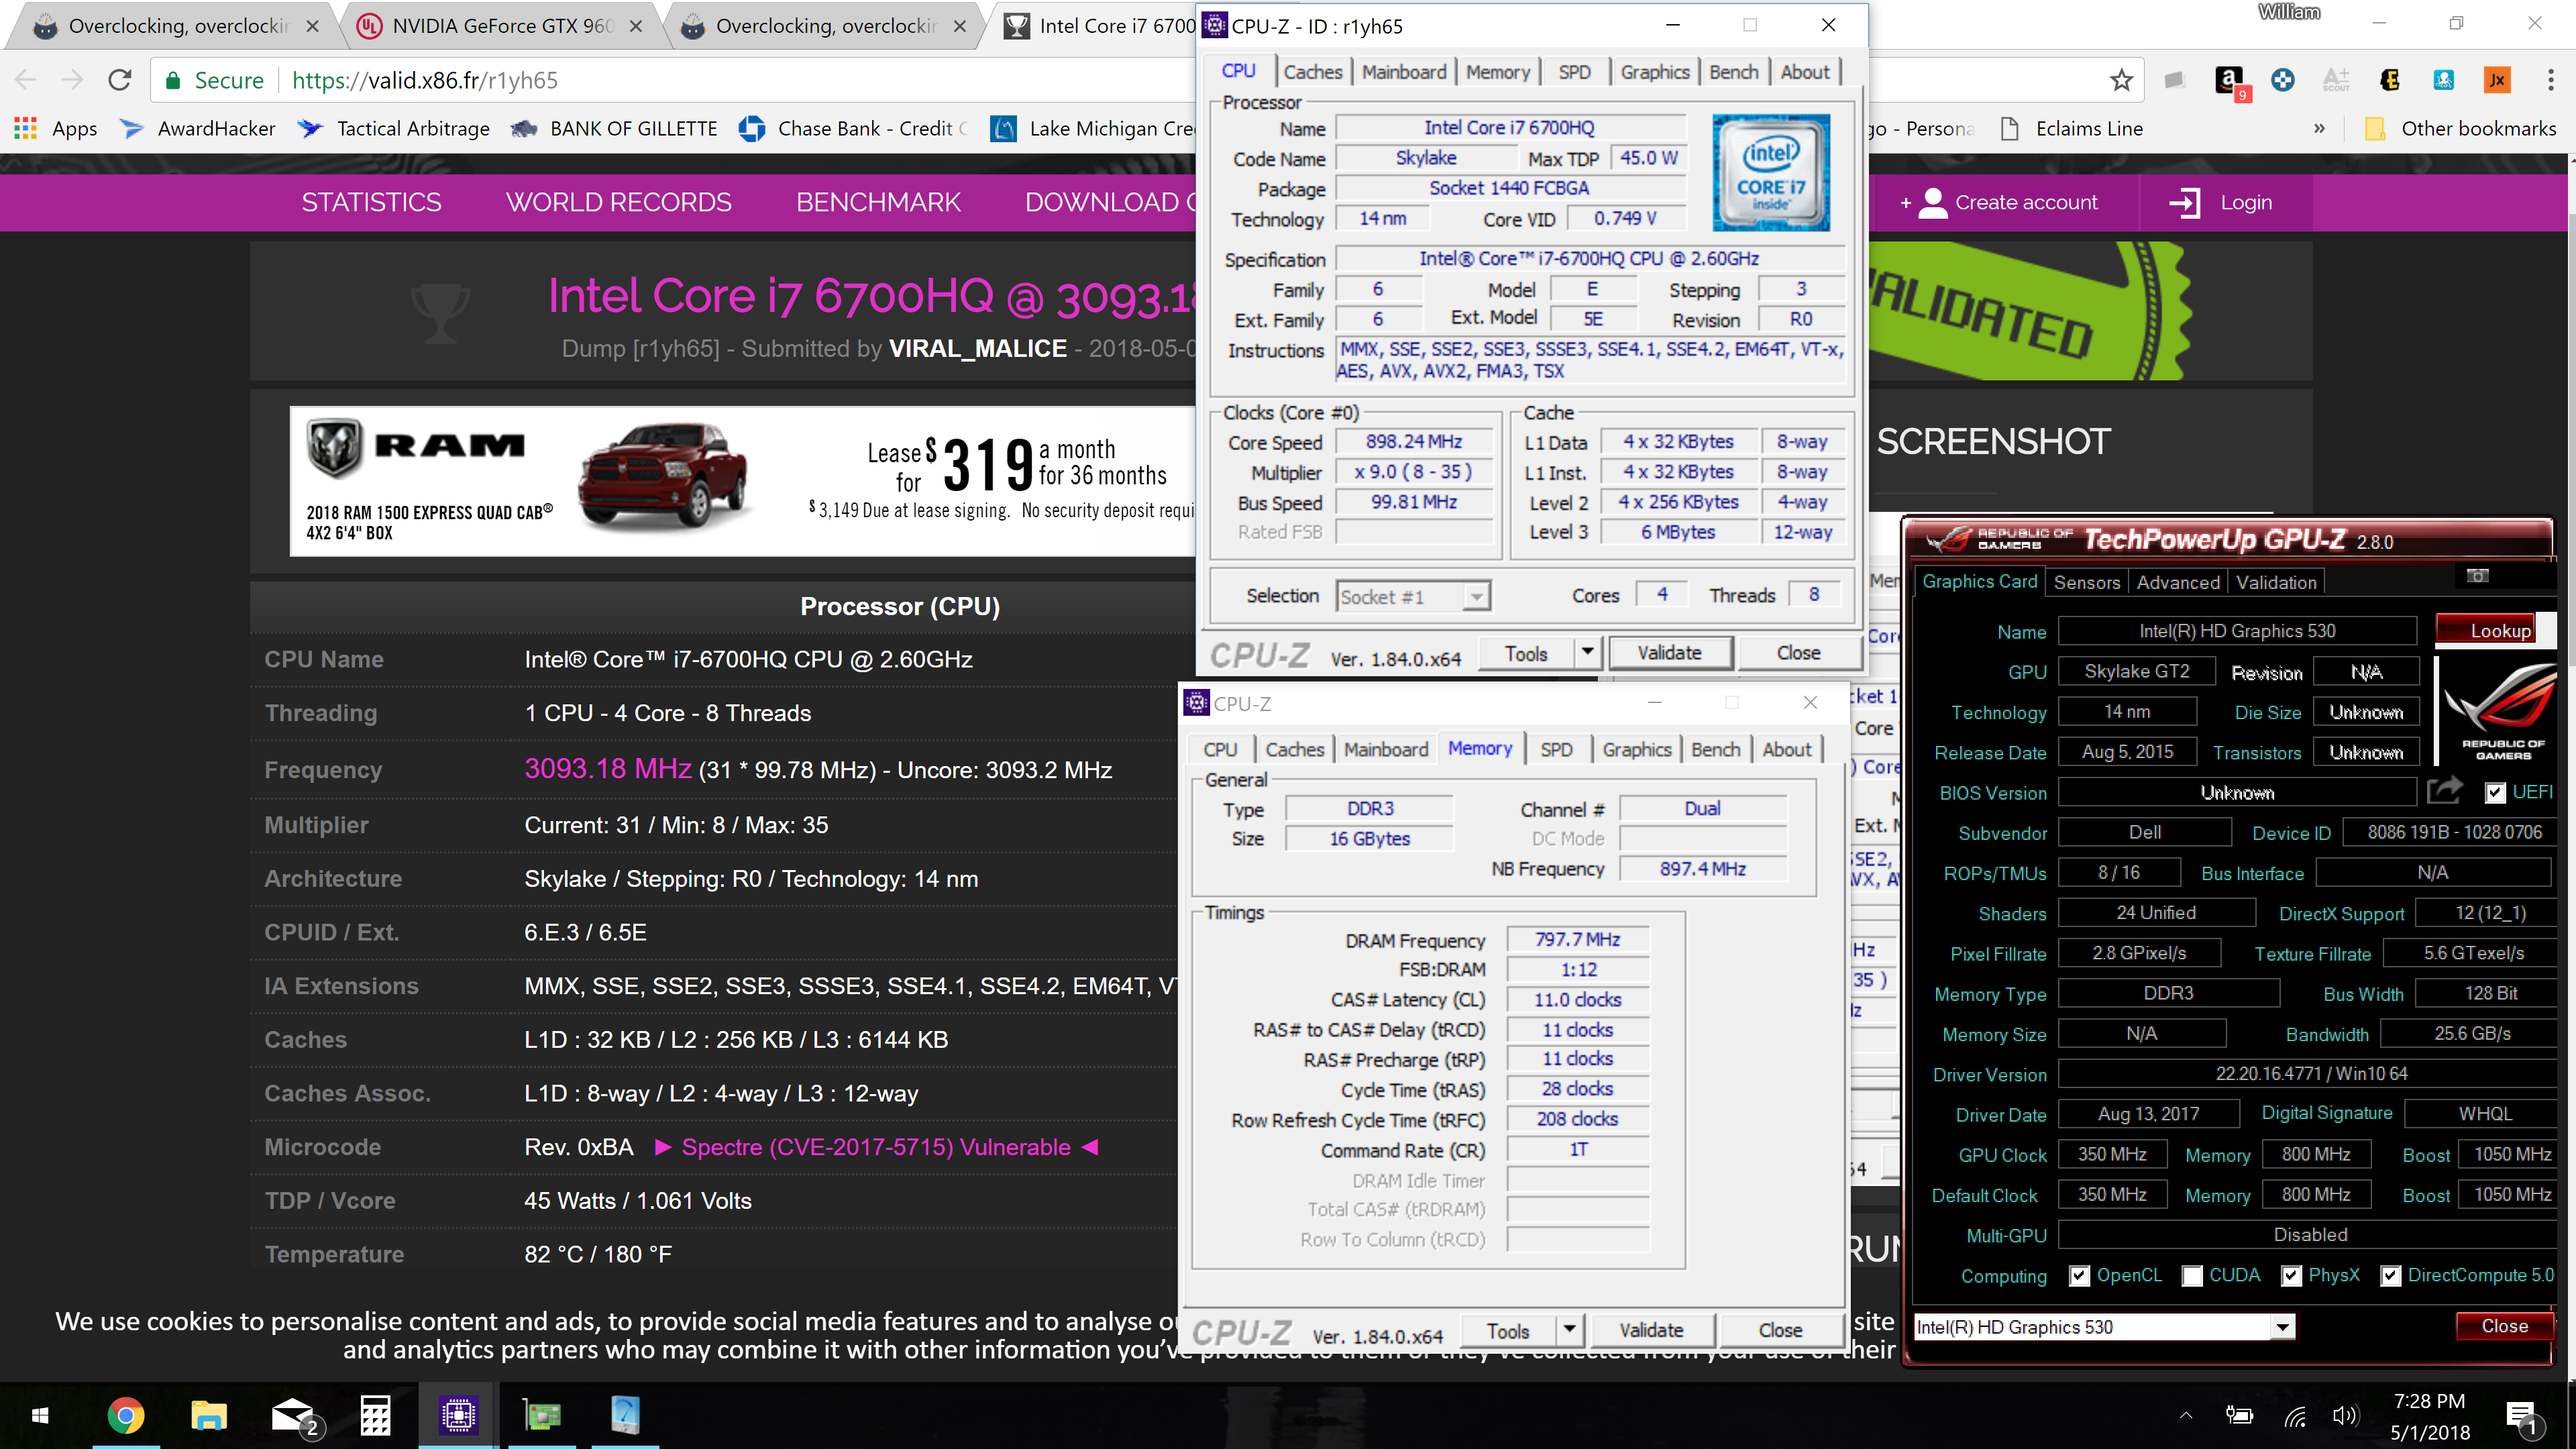Open Calculator from the taskbar
This screenshot has height=1449, width=2576.
click(x=376, y=1416)
